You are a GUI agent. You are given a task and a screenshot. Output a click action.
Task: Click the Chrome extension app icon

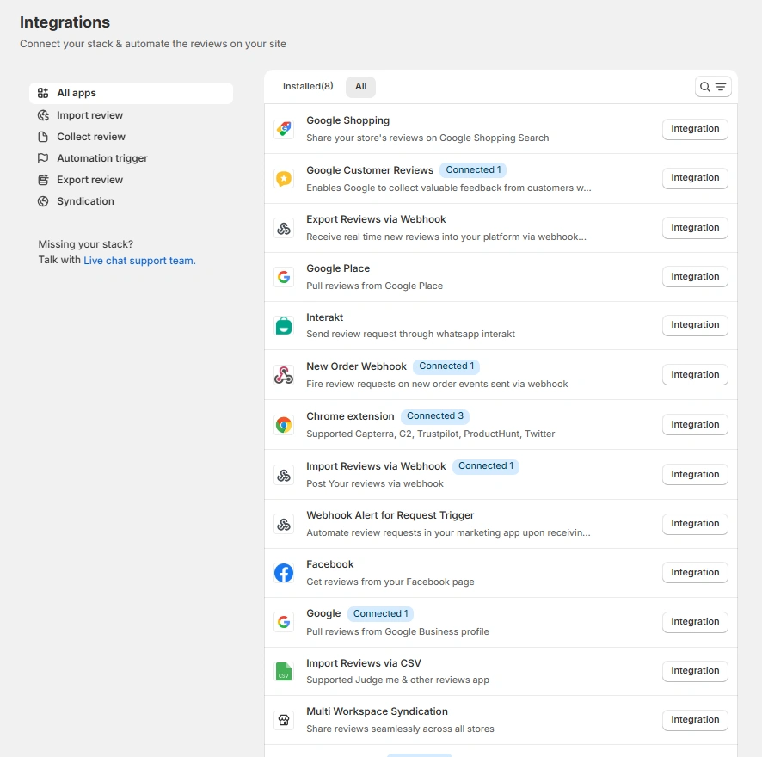284,424
